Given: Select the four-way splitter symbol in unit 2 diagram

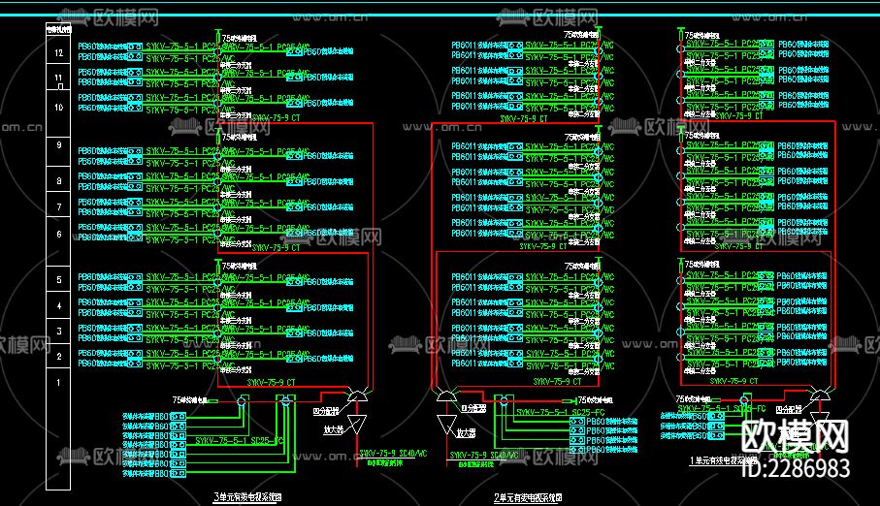Looking at the screenshot, I should (447, 395).
